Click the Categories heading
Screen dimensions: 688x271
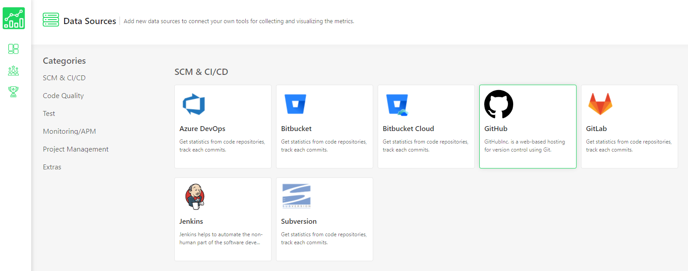(64, 61)
